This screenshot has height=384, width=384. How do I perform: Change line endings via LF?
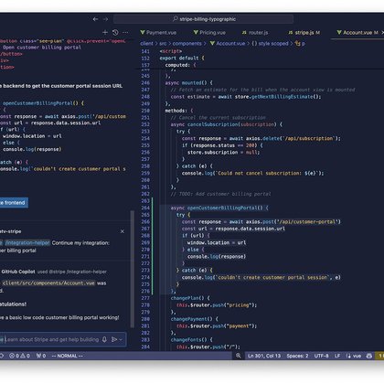point(337,356)
